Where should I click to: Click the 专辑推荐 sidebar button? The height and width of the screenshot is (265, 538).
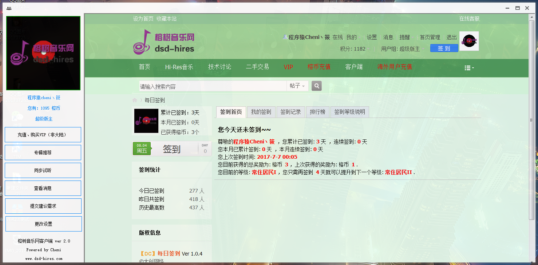43,153
